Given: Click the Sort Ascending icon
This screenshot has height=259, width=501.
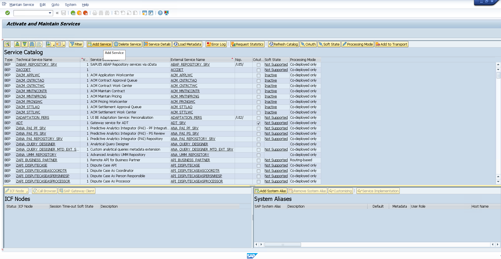Looking at the screenshot, I should click(17, 44).
